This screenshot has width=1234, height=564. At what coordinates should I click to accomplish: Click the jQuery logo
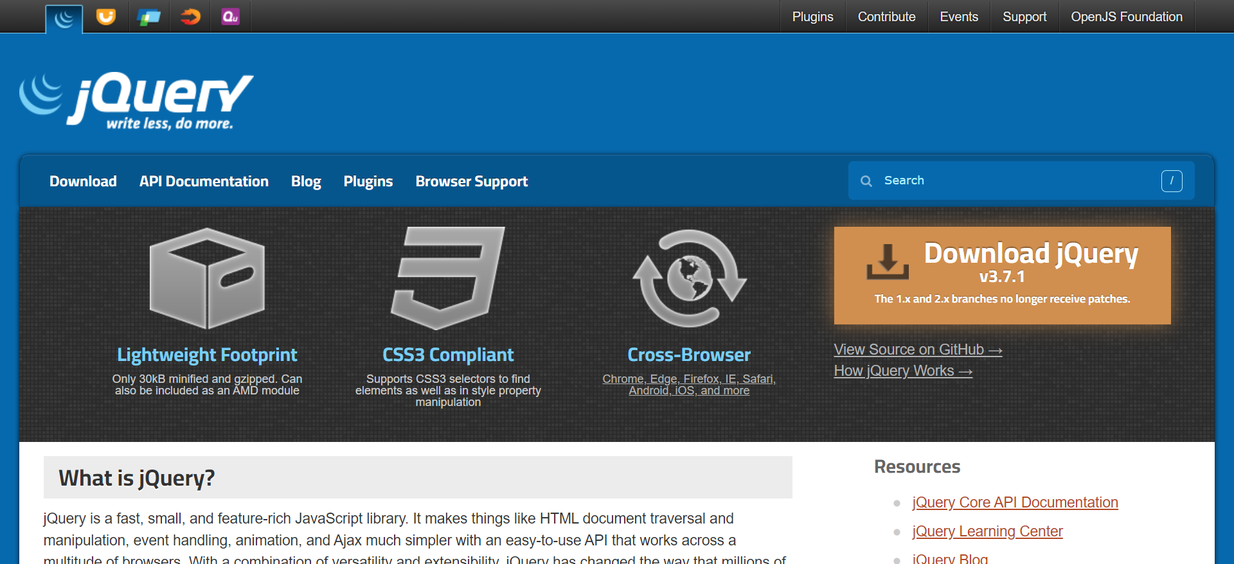136,101
